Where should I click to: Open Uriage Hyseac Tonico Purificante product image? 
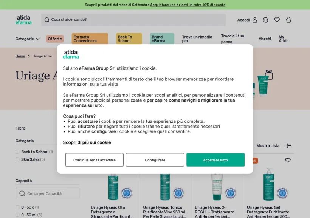click(x=165, y=187)
